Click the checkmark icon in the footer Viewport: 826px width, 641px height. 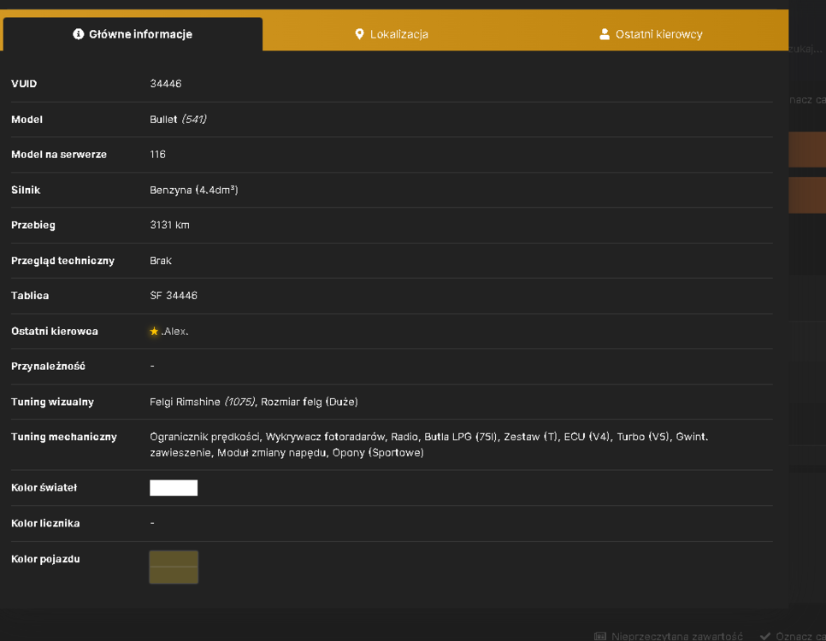[x=765, y=636]
